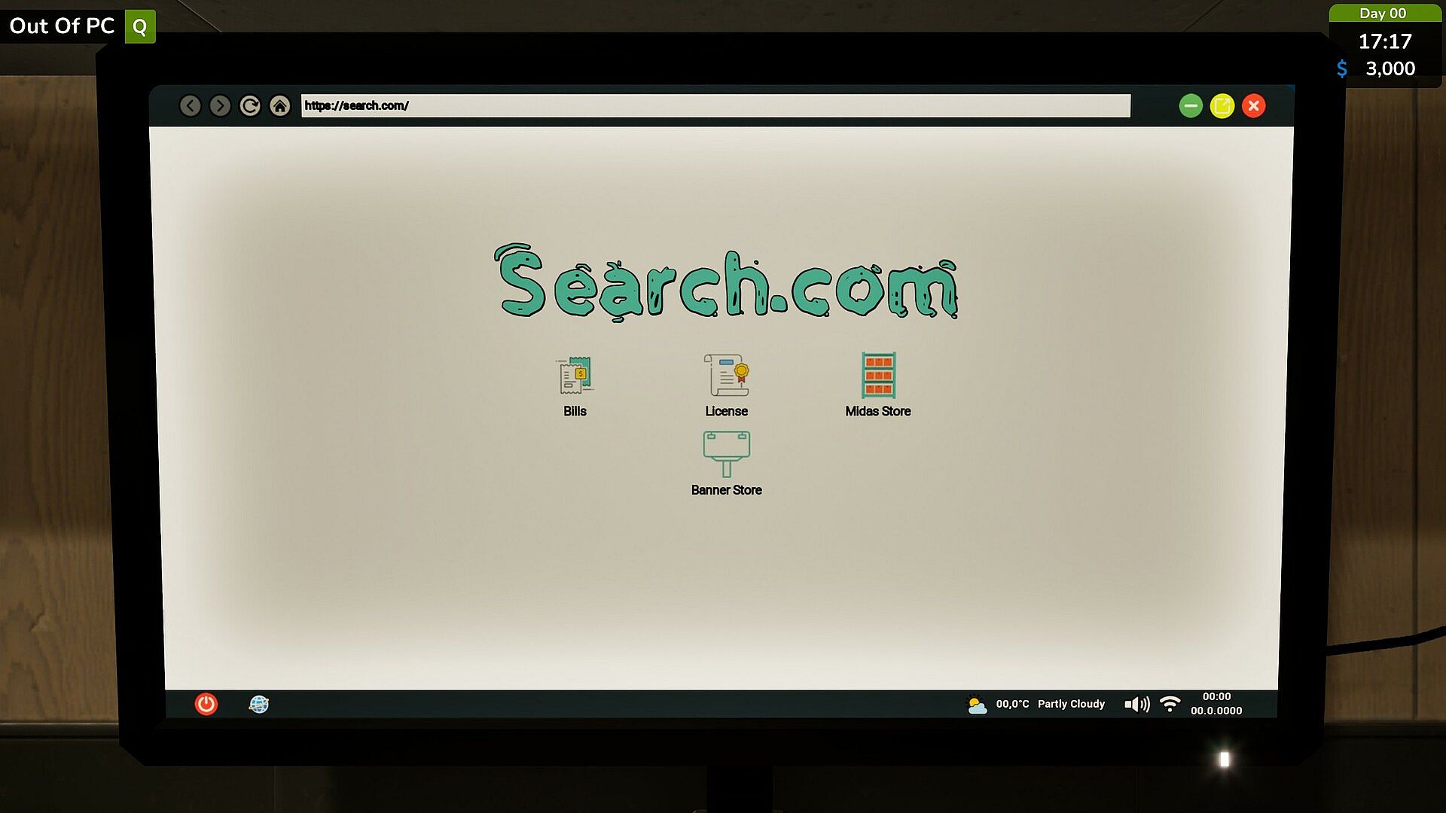Open the web browser globe taskbar icon
Viewport: 1446px width, 813px height.
[258, 704]
